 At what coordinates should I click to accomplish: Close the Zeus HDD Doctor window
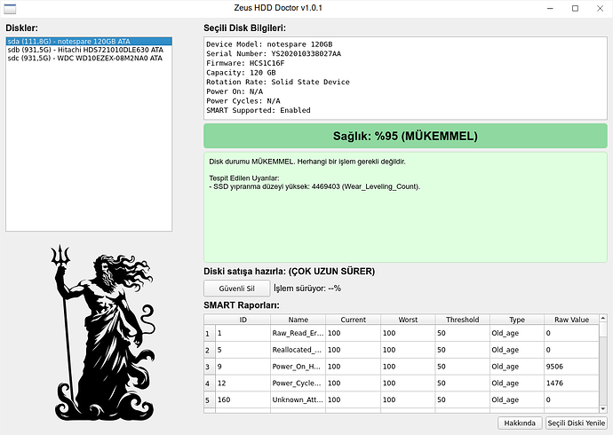(600, 8)
